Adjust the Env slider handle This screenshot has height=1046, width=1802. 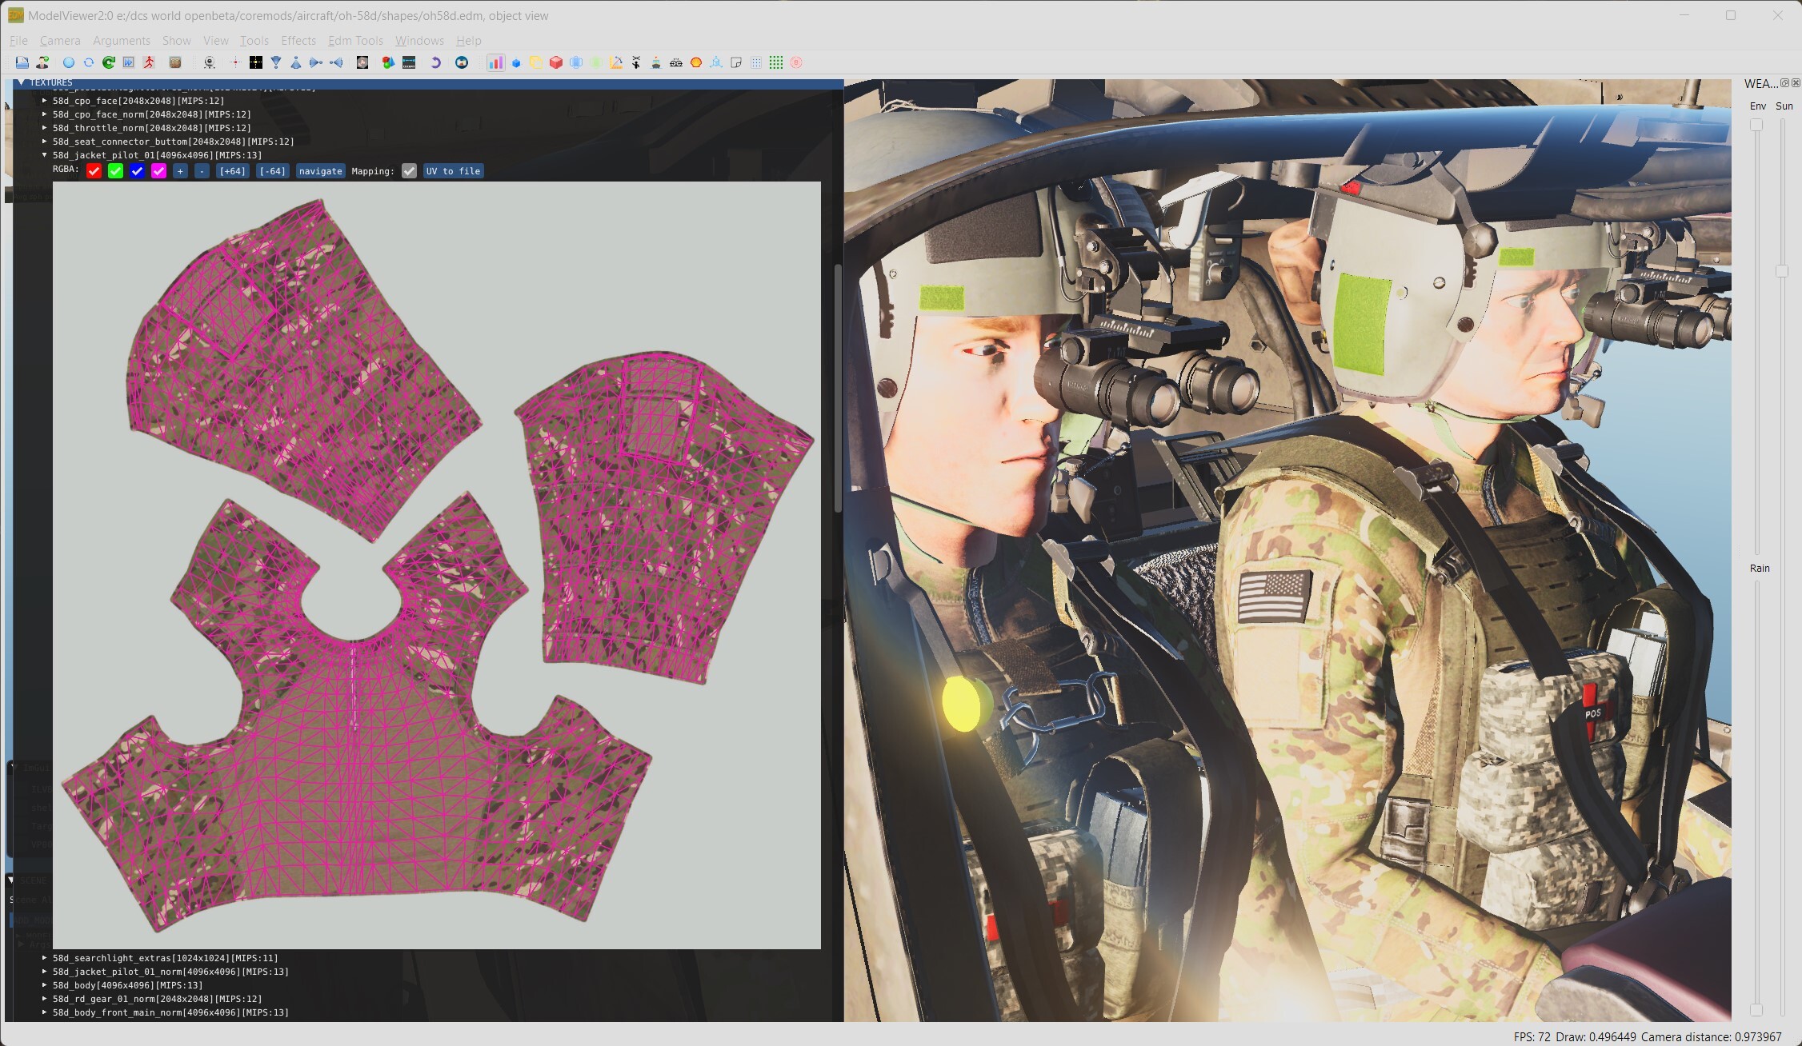1756,125
